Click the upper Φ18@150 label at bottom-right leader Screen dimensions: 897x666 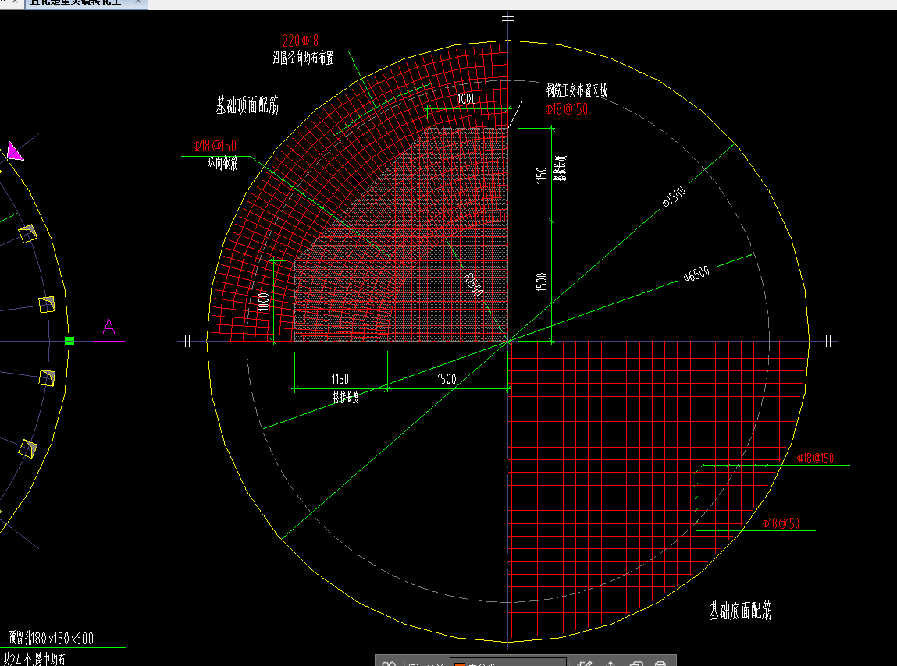click(x=814, y=459)
